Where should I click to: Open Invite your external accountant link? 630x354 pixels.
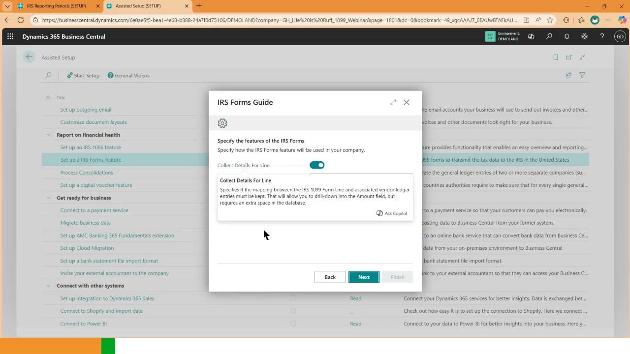pyautogui.click(x=114, y=273)
